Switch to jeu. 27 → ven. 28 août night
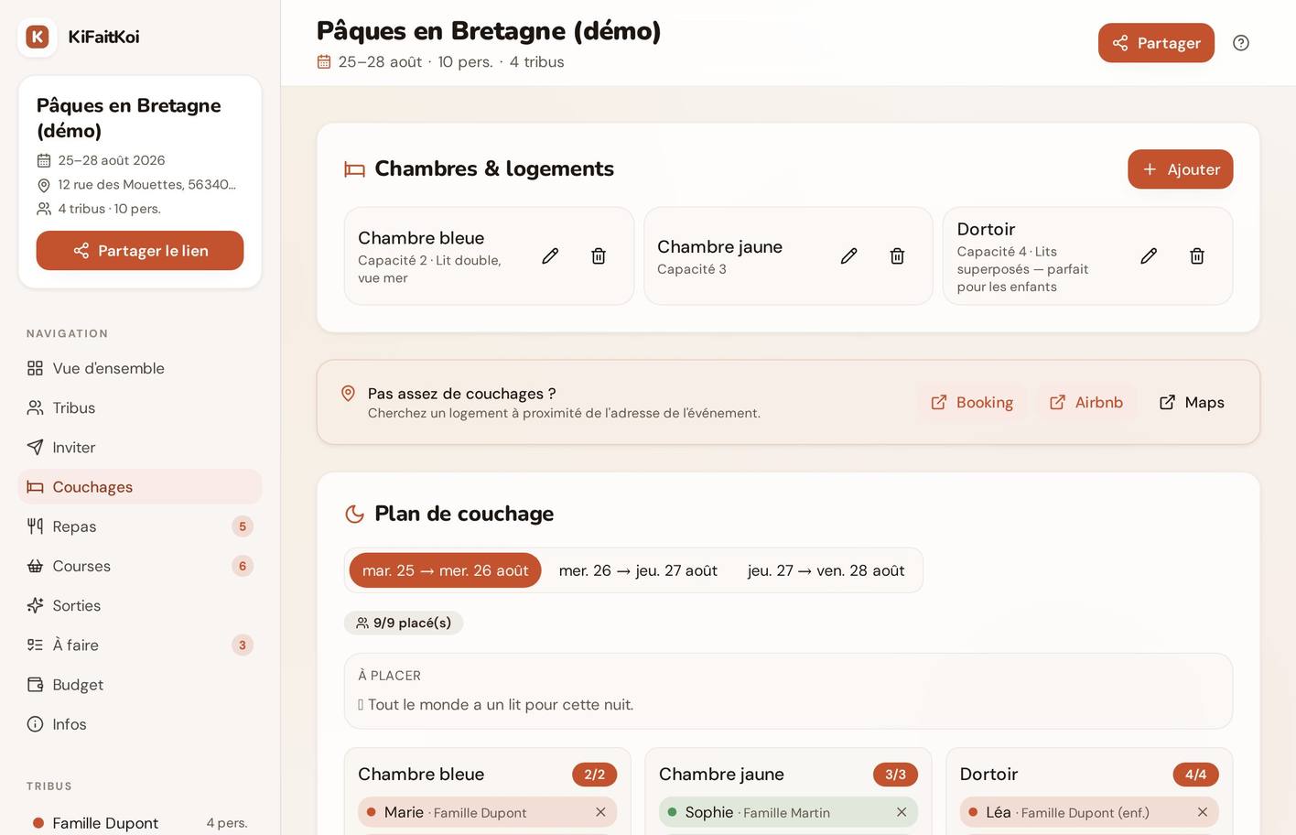Viewport: 1296px width, 835px height. click(826, 570)
